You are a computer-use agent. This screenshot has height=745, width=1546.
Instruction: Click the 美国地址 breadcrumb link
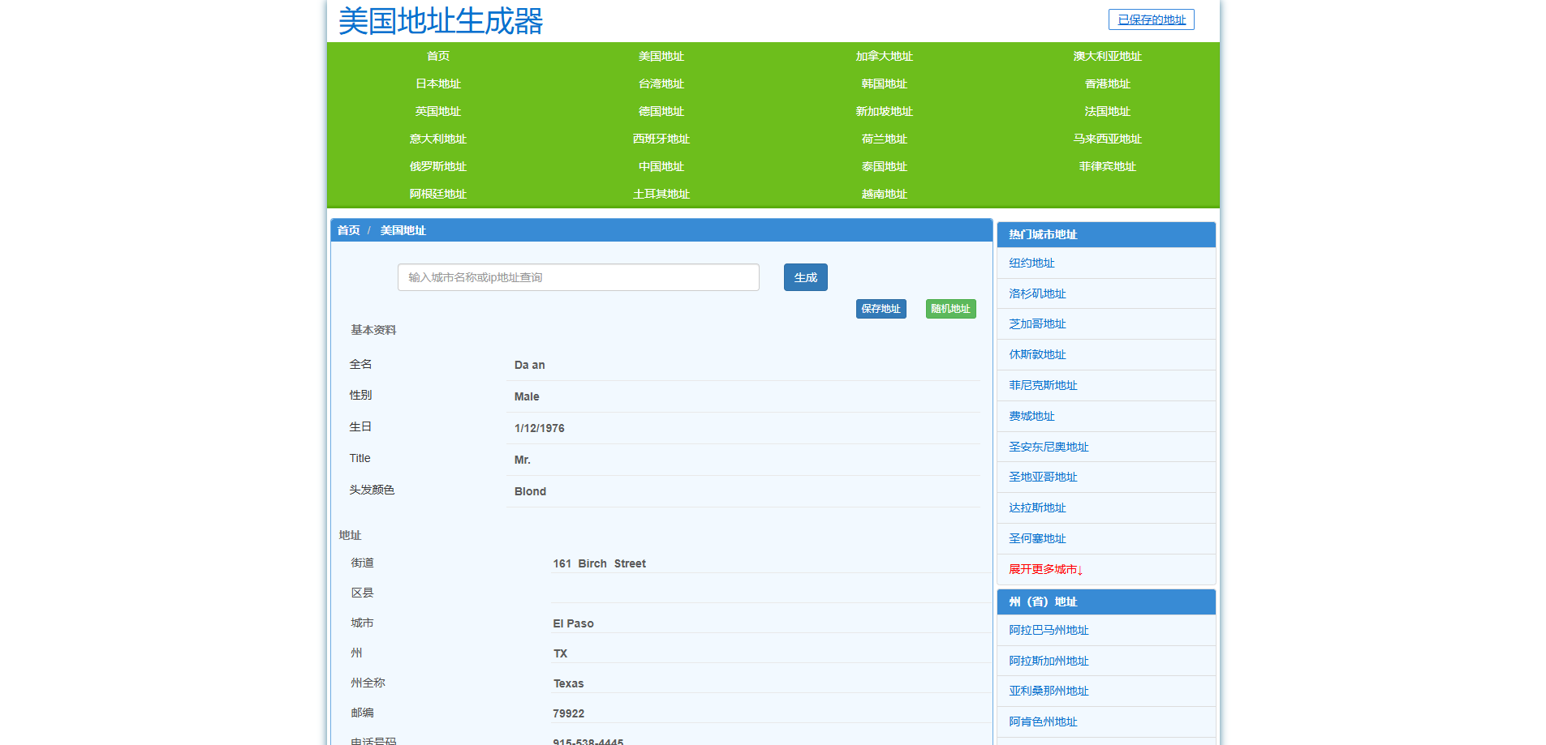coord(403,231)
